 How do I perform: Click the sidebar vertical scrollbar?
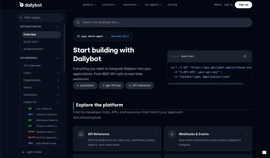(64, 47)
